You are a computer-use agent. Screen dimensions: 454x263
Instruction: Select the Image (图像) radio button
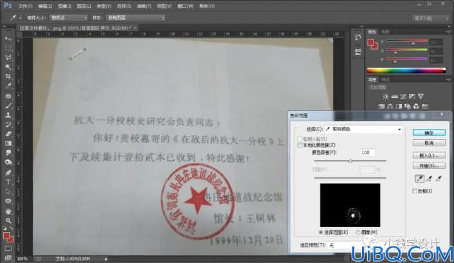(358, 232)
